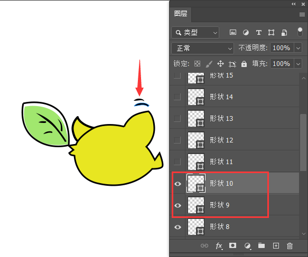
Task: Open the layers panel hamburger menu
Action: tap(302, 15)
